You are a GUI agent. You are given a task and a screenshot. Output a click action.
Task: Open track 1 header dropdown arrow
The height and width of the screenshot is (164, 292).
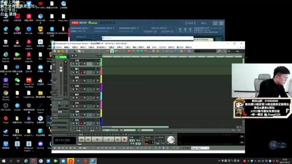[99, 60]
